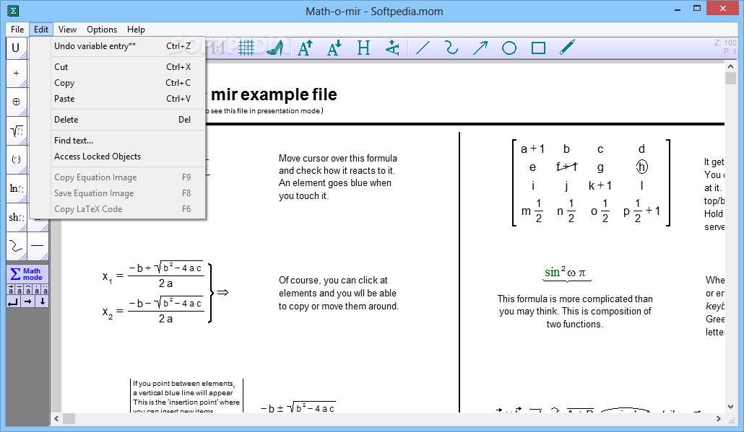Click the large H toolbar icon
744x432 pixels.
pyautogui.click(x=363, y=48)
